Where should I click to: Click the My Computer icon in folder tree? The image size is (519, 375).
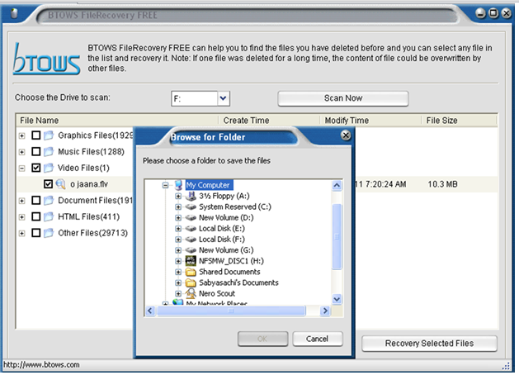(x=178, y=185)
